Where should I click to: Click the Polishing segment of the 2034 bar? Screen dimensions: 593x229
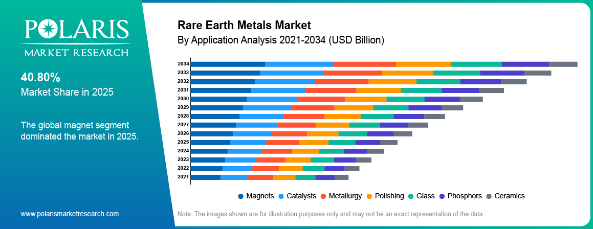click(424, 64)
